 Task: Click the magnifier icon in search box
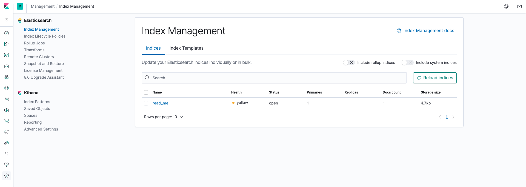click(147, 78)
